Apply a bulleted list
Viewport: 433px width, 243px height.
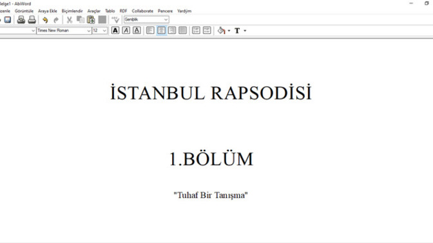pos(207,30)
